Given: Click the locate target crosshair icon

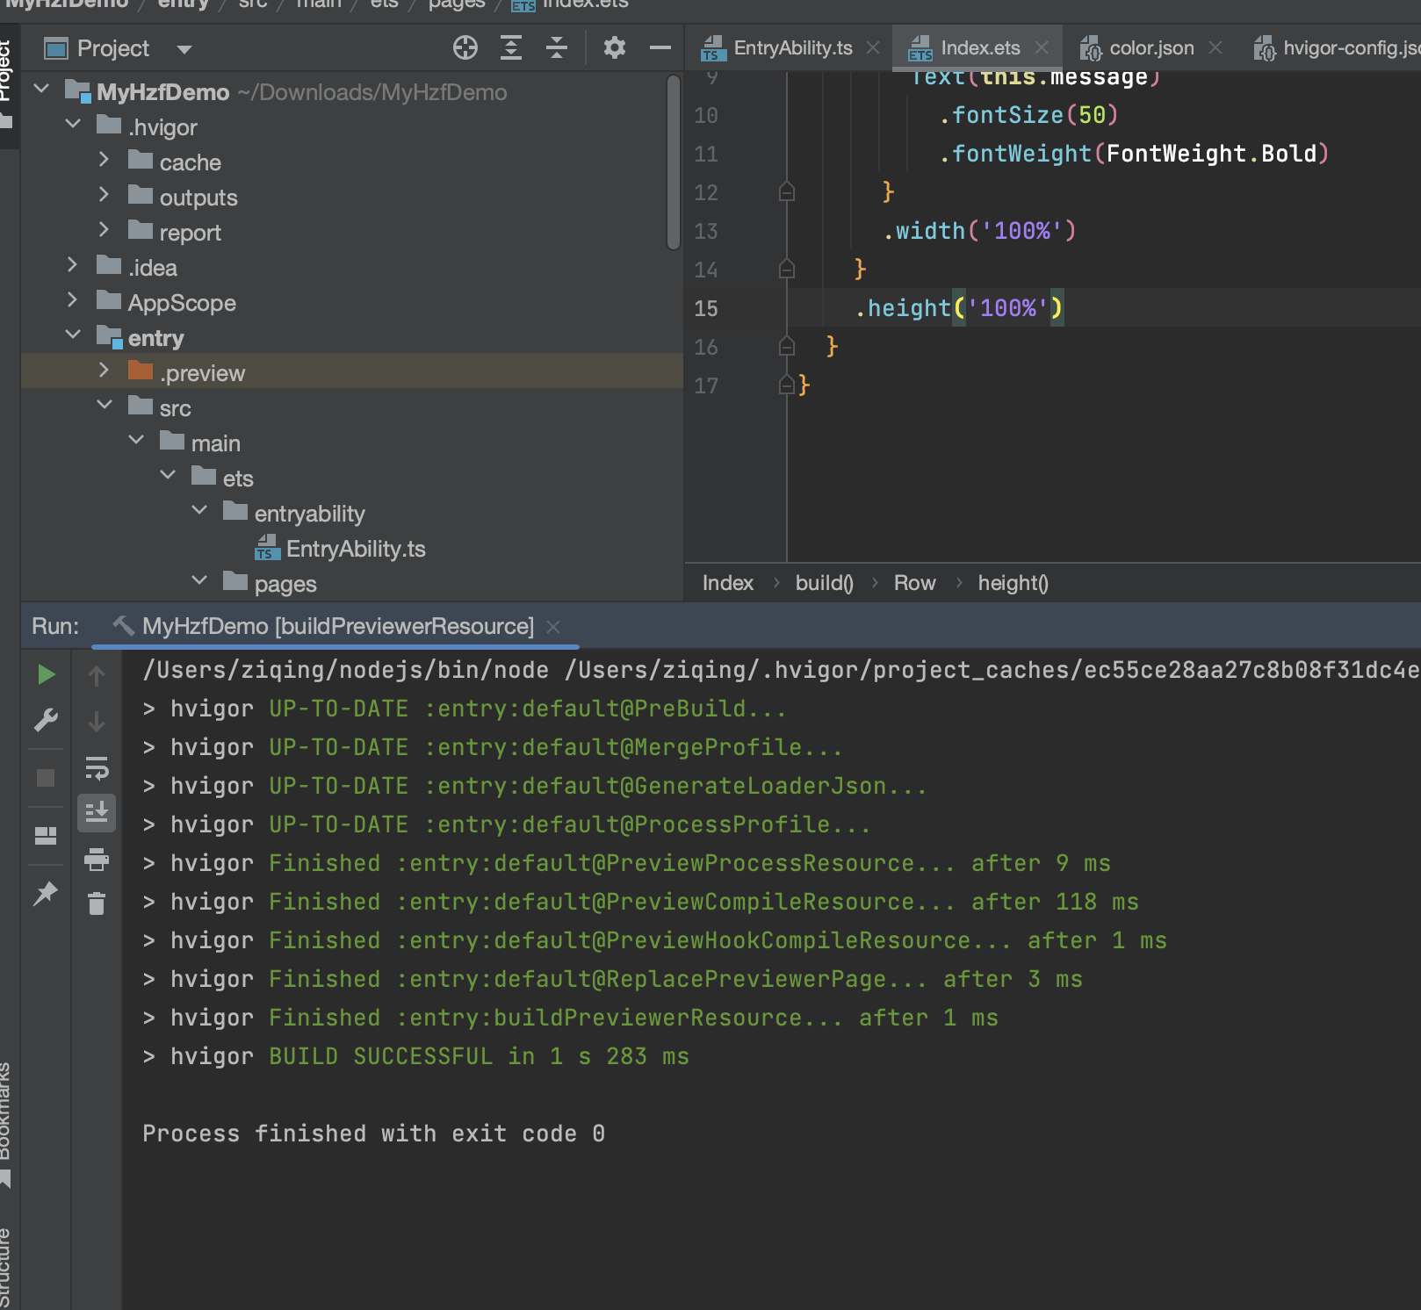Looking at the screenshot, I should point(465,48).
